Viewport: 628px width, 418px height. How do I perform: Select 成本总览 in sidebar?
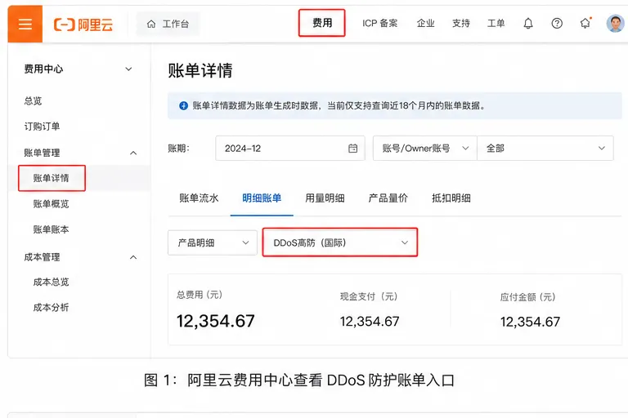tap(51, 282)
